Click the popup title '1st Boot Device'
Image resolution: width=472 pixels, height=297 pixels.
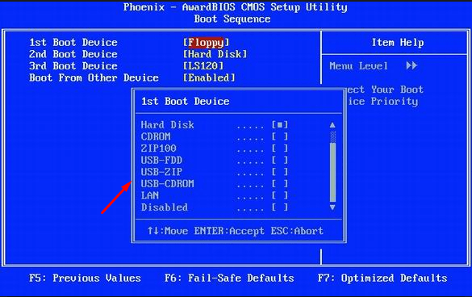point(186,101)
